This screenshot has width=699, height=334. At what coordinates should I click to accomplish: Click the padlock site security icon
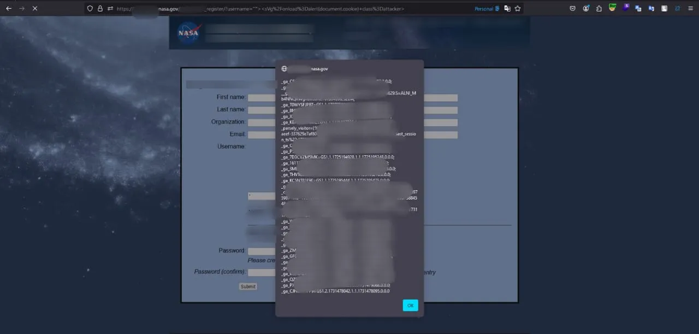100,9
